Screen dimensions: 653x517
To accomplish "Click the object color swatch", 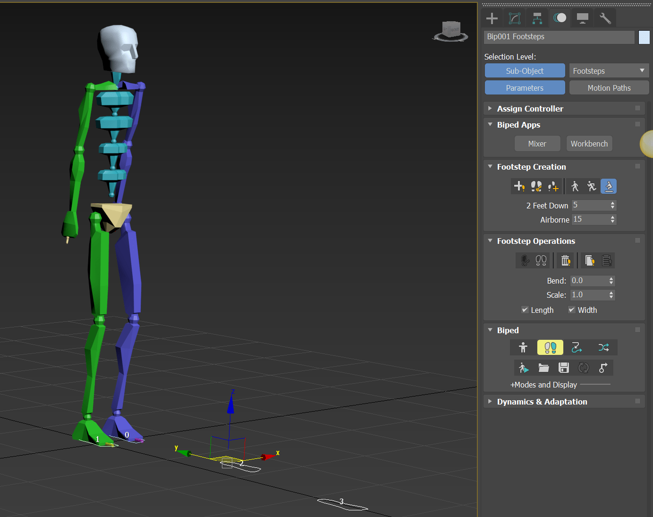I will pos(644,37).
